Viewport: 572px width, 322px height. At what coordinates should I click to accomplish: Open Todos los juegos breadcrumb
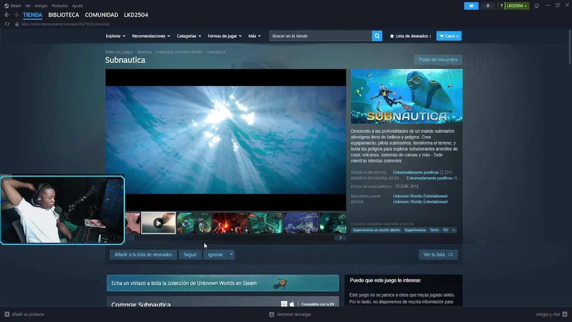coord(119,52)
